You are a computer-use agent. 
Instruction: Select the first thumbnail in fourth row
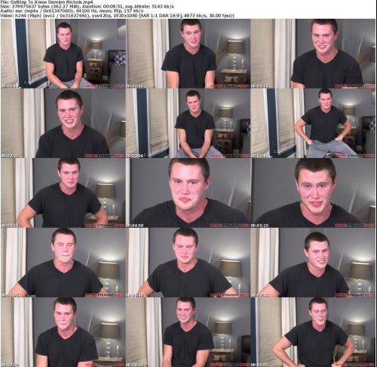point(63,262)
